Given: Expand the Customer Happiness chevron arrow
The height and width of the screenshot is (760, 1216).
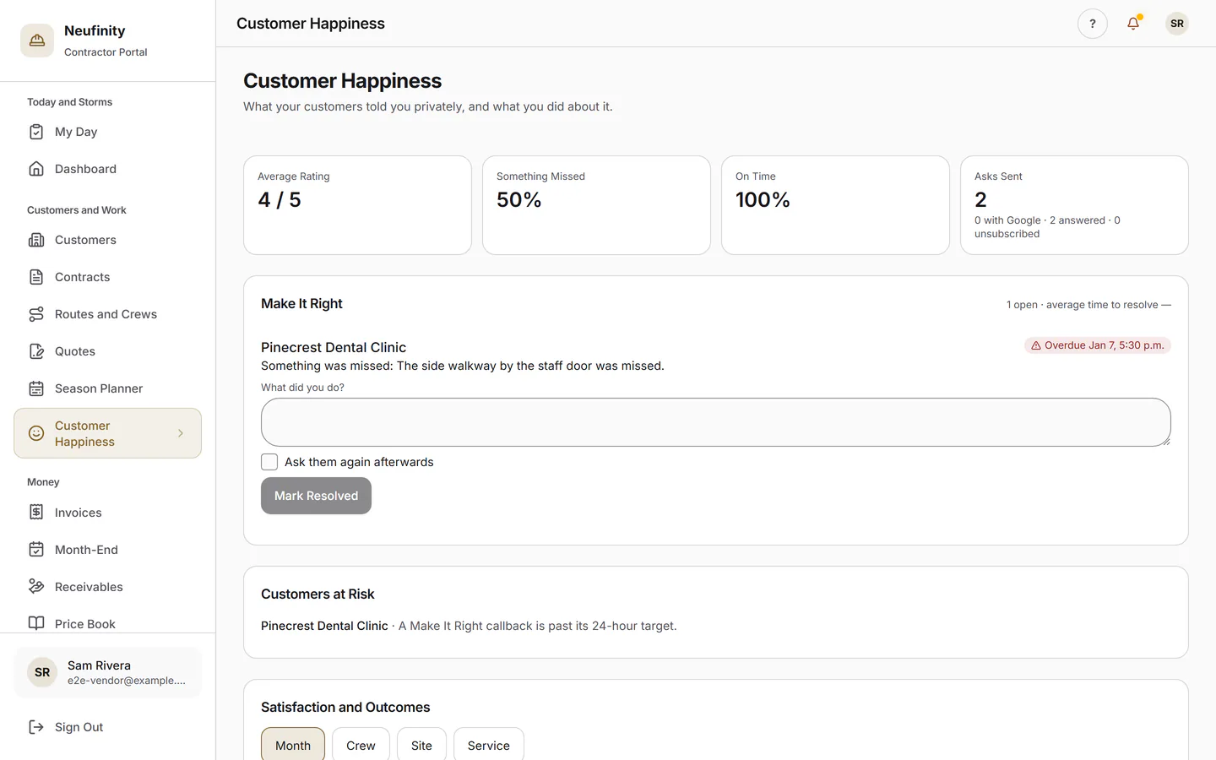Looking at the screenshot, I should coord(181,433).
